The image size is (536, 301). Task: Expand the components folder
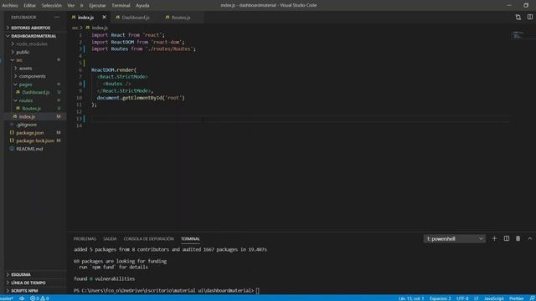tap(32, 76)
